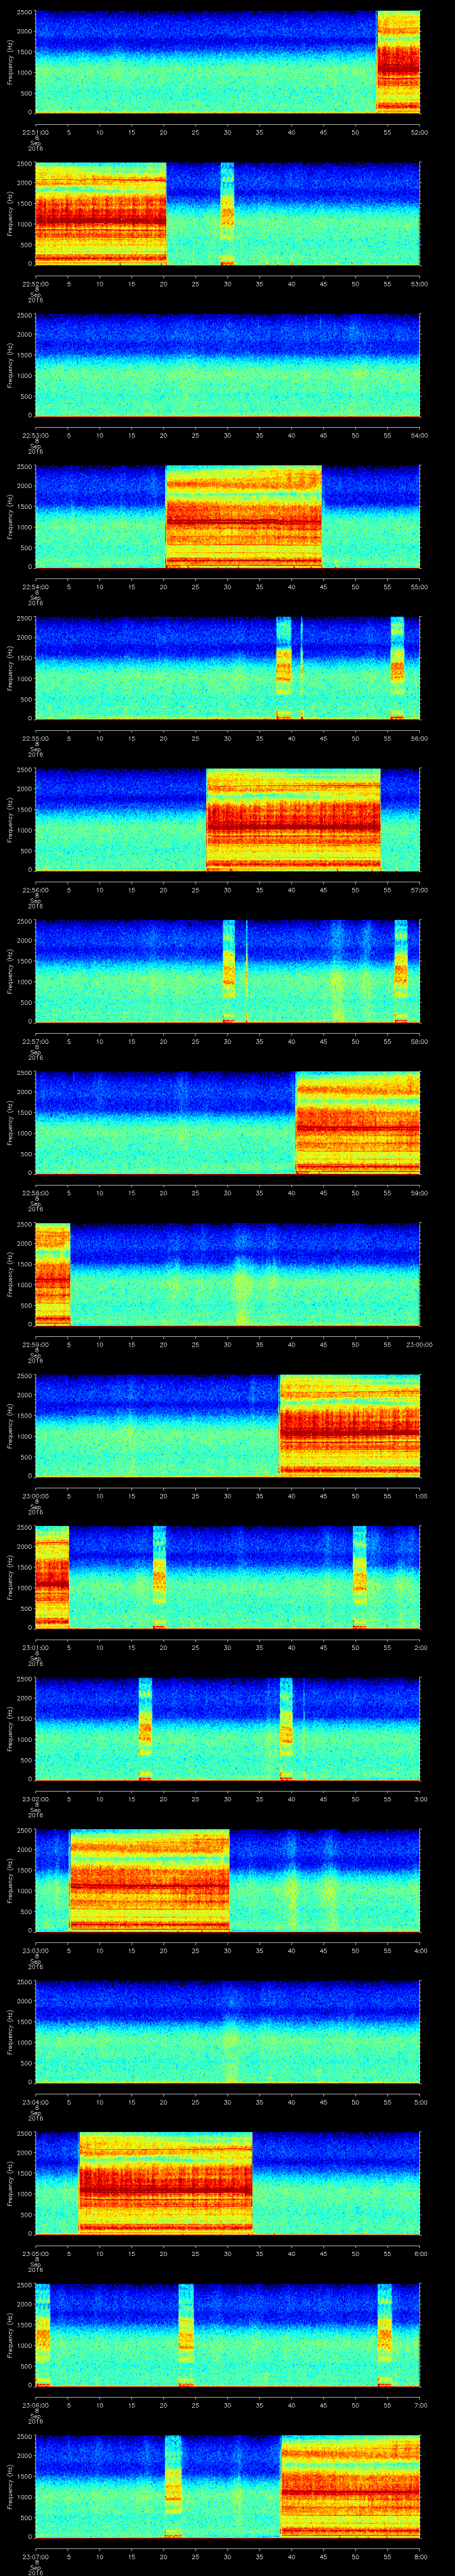Image resolution: width=455 pixels, height=2576 pixels.
Task: Click the 52:00 end label of first spectrogram
Action: (x=419, y=131)
